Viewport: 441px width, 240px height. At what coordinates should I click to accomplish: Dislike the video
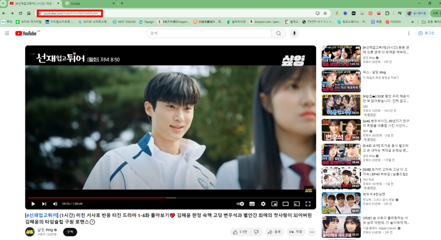(x=257, y=232)
